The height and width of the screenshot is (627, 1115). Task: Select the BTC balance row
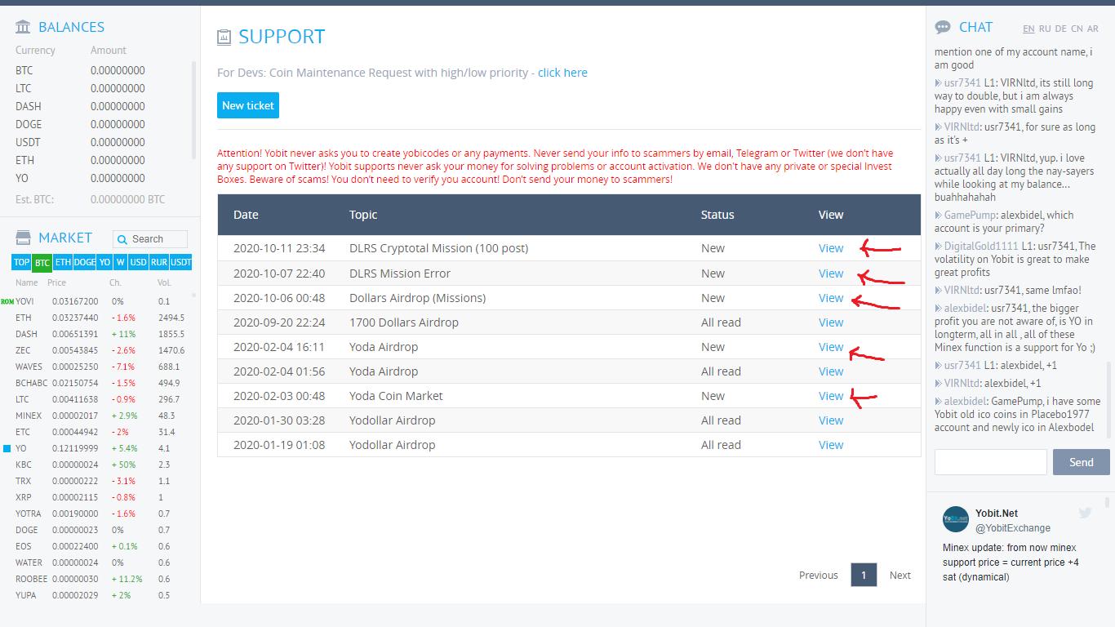pos(98,70)
